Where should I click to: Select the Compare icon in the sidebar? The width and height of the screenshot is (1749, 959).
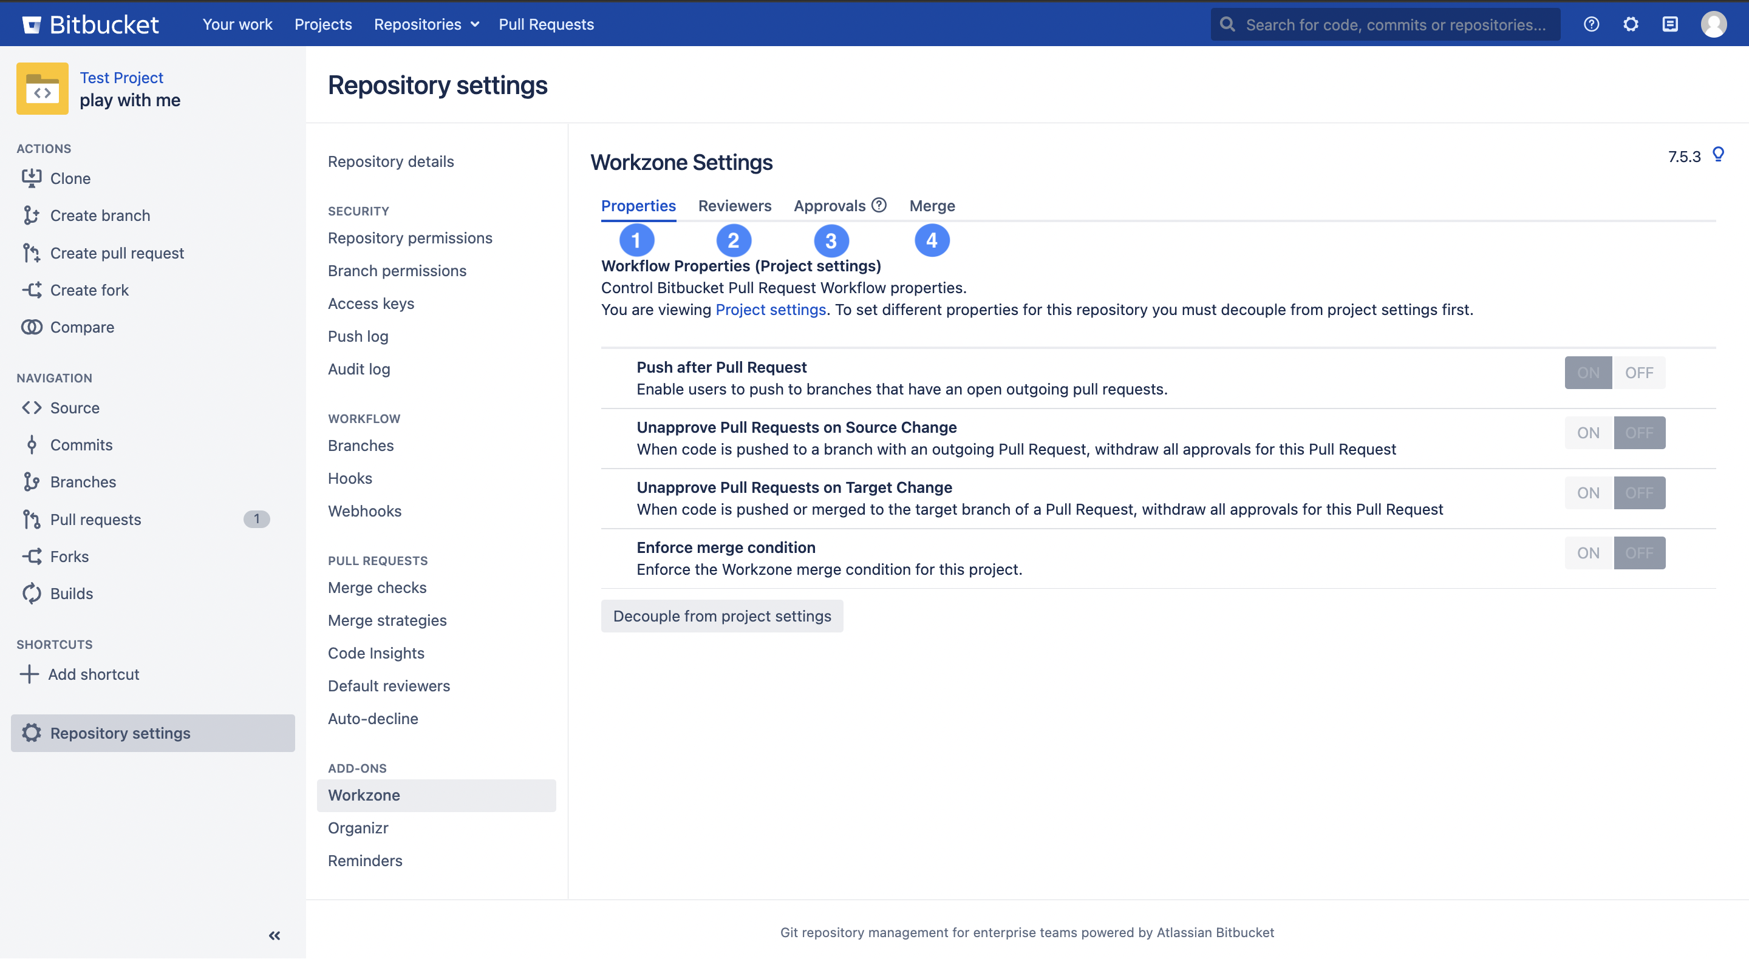[32, 327]
